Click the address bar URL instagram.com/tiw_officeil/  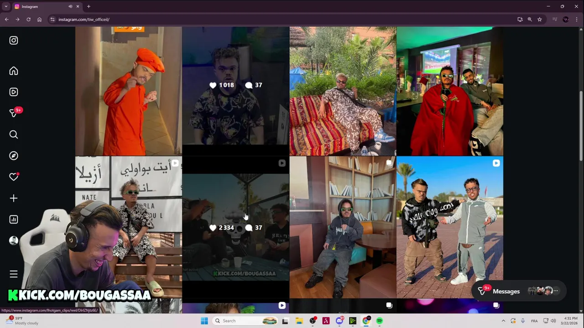(x=84, y=20)
